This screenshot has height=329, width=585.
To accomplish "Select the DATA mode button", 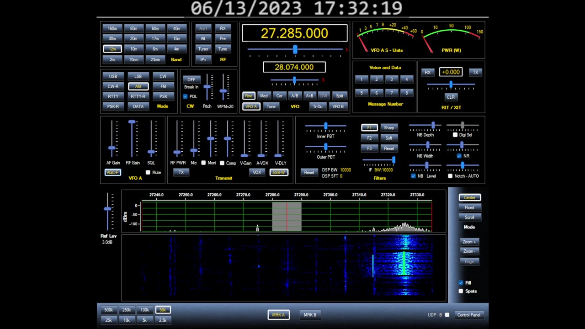I will [x=138, y=106].
